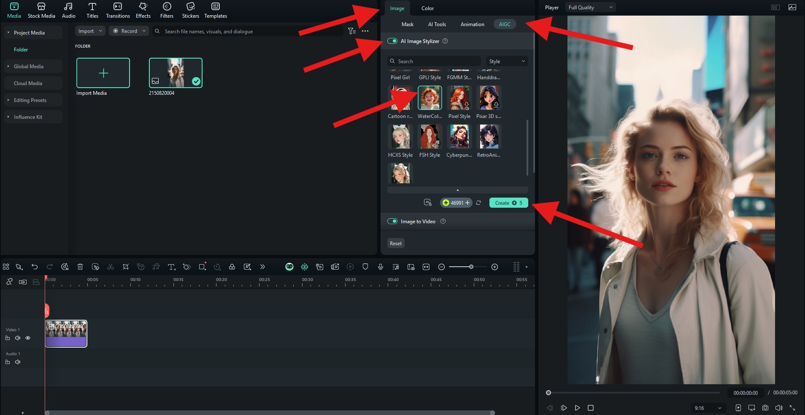Toggle the AI Image Stylizer switch
Screen dimensions: 805x415
tap(392, 41)
